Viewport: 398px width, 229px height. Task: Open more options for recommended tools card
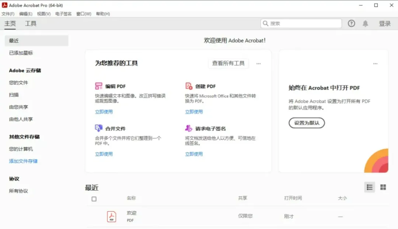pyautogui.click(x=258, y=64)
